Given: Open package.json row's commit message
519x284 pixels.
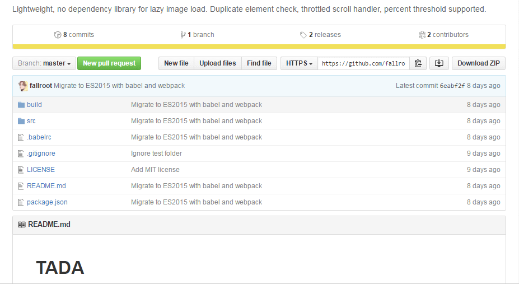Looking at the screenshot, I should coord(197,202).
